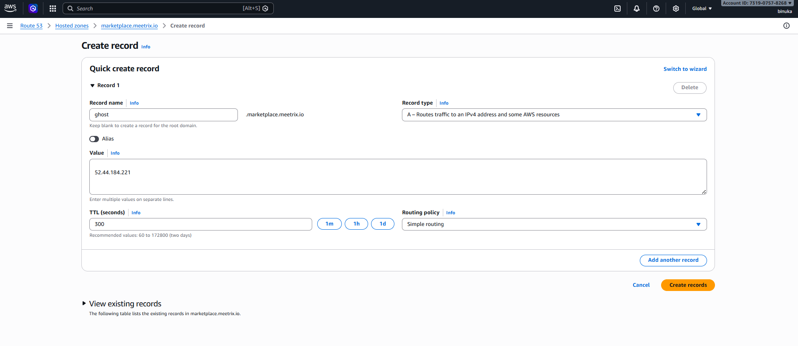
Task: Click the binuka username text
Action: pyautogui.click(x=785, y=11)
